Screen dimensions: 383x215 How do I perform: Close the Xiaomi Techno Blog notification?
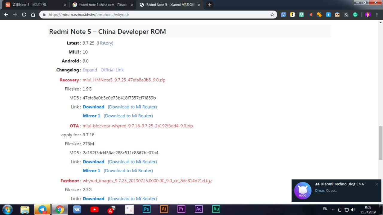tap(377, 184)
